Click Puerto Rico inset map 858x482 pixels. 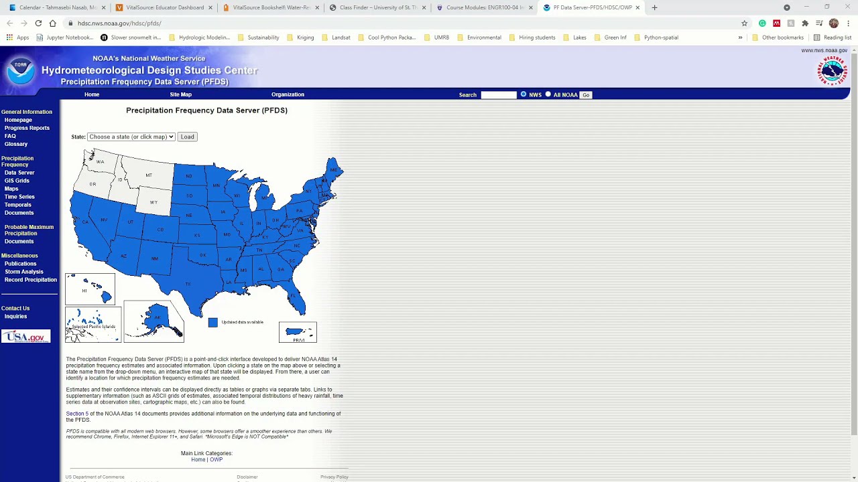click(x=298, y=333)
